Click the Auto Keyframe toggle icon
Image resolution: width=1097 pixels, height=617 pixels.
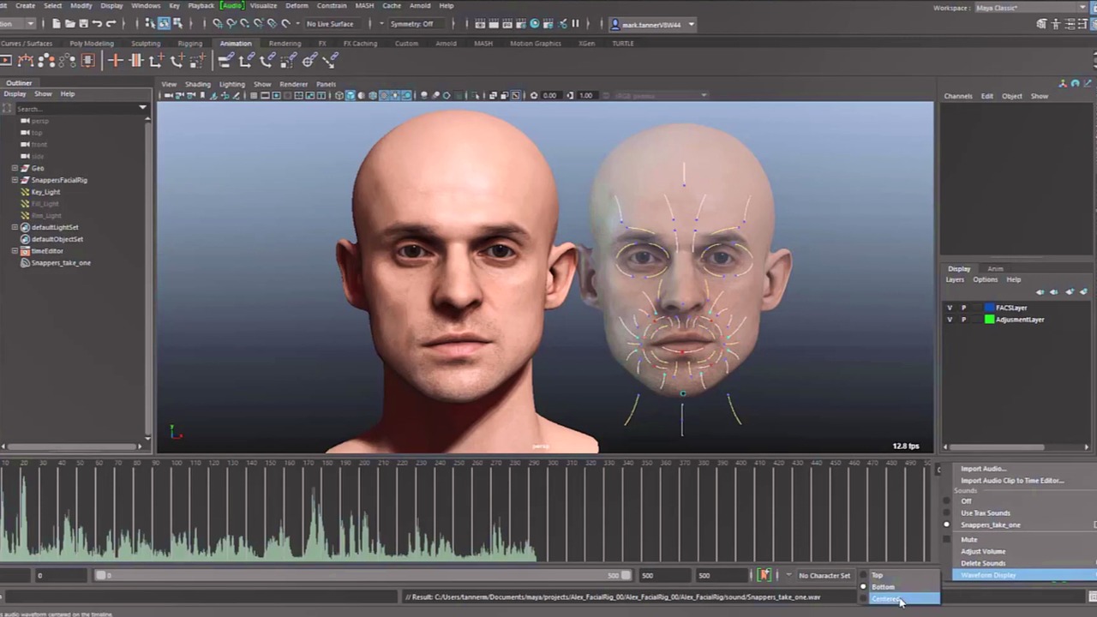(764, 575)
